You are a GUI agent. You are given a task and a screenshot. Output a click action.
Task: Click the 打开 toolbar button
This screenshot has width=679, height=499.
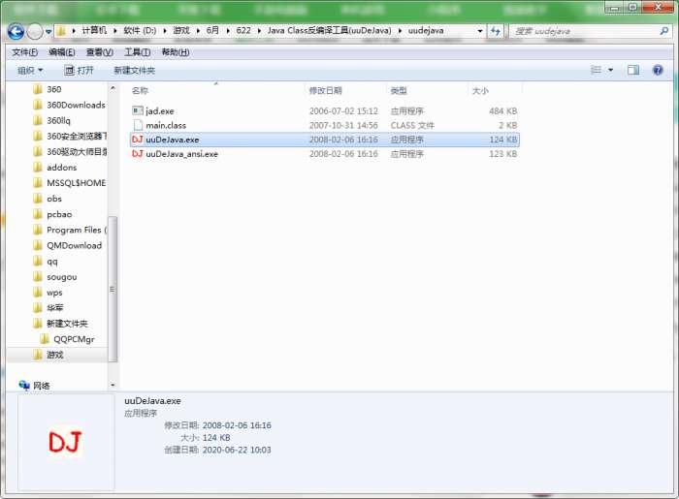(79, 70)
